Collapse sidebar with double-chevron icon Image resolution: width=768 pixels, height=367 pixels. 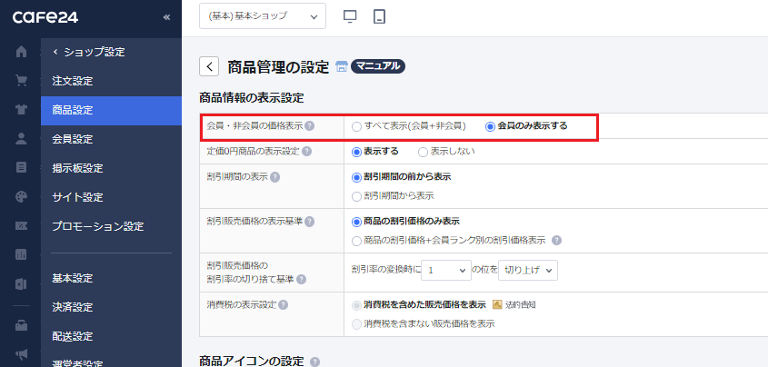166,17
